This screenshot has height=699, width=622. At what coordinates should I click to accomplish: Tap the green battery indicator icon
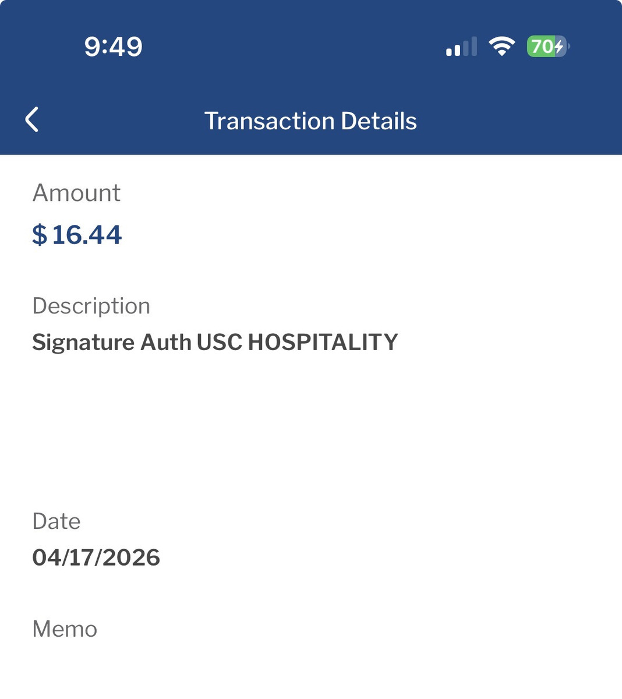[547, 46]
